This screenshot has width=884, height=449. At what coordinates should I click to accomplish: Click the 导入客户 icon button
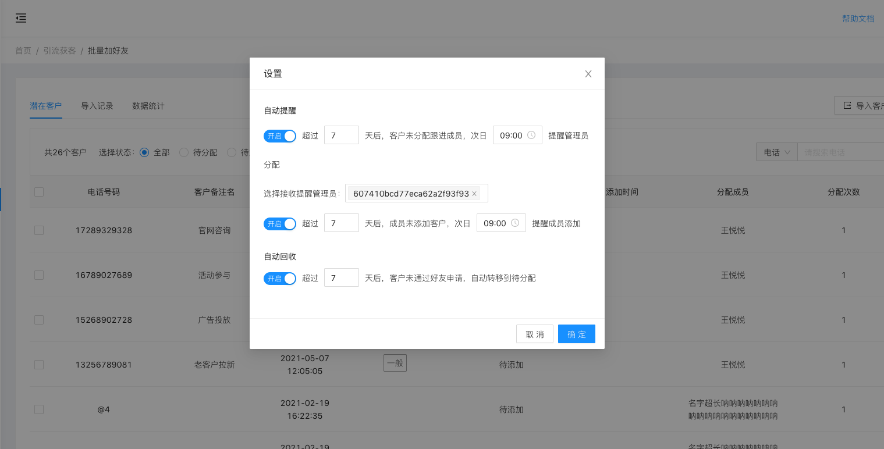[x=847, y=106]
